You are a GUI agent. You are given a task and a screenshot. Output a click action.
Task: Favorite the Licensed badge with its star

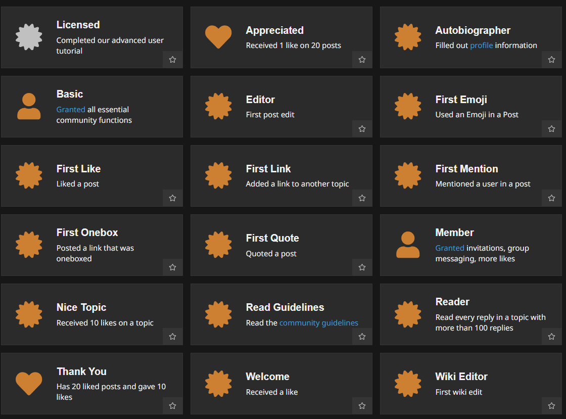coord(172,60)
